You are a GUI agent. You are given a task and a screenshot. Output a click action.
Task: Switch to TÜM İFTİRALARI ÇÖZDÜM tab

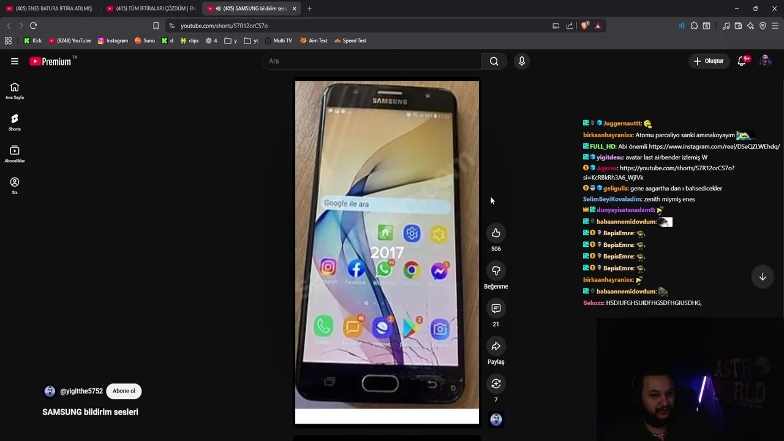click(151, 9)
